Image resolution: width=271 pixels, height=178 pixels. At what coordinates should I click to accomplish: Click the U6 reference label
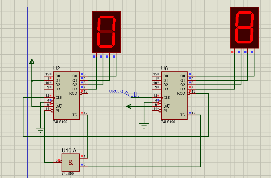165,68
